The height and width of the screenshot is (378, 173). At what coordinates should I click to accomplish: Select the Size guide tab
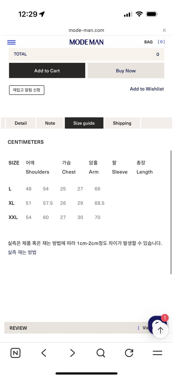click(x=84, y=123)
